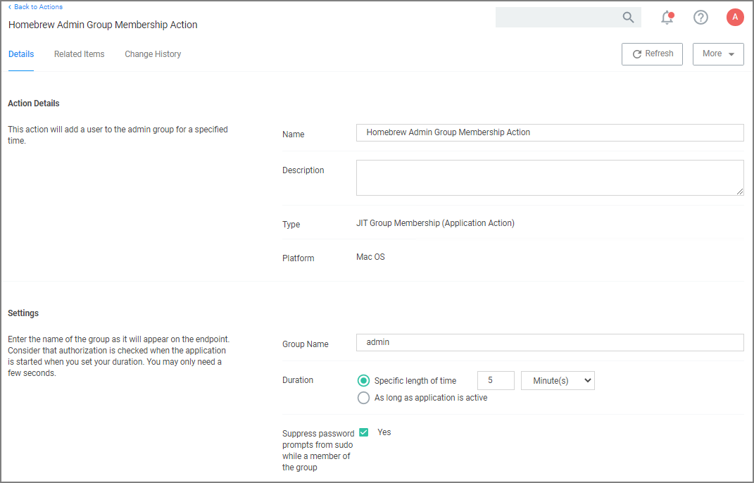
Task: Switch to the Related Items tab
Action: click(79, 54)
